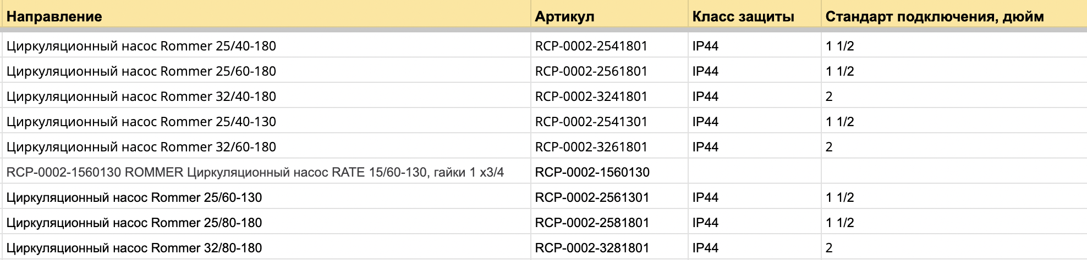Select the Направление column header
Screen dimensions: 1087x260
pyautogui.click(x=266, y=16)
